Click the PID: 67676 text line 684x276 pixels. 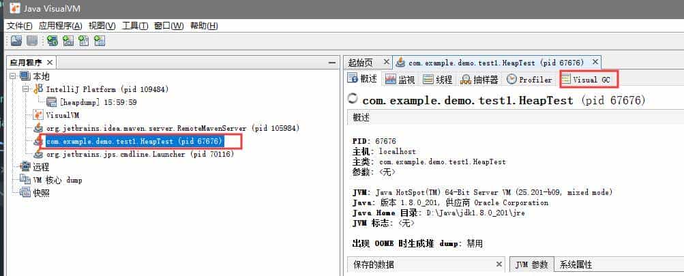pos(374,141)
